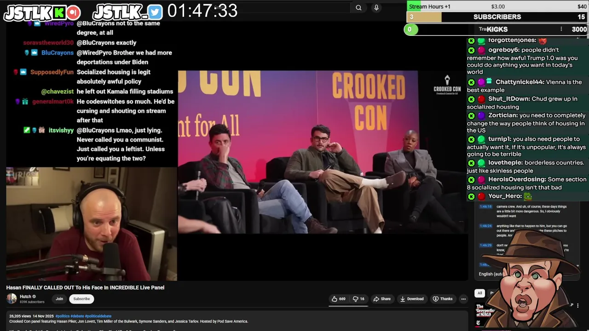Open the Hutch channel name link

pyautogui.click(x=25, y=297)
